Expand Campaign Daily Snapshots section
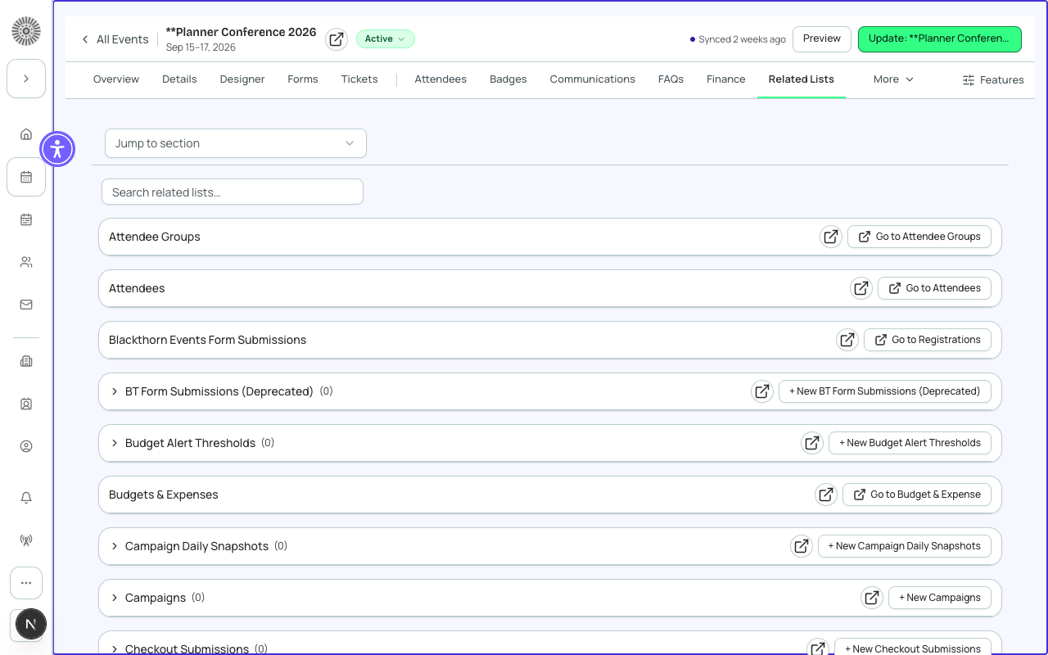Screen dimensions: 1048x655 click(115, 546)
